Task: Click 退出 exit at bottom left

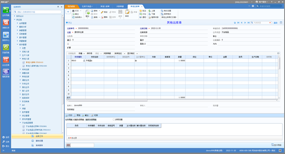Action: click(6, 146)
